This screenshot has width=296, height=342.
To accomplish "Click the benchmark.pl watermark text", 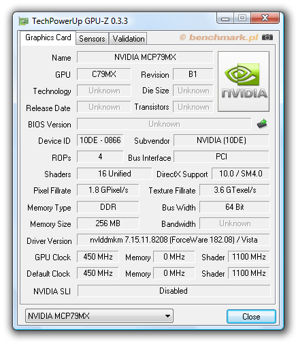I will click(x=219, y=37).
